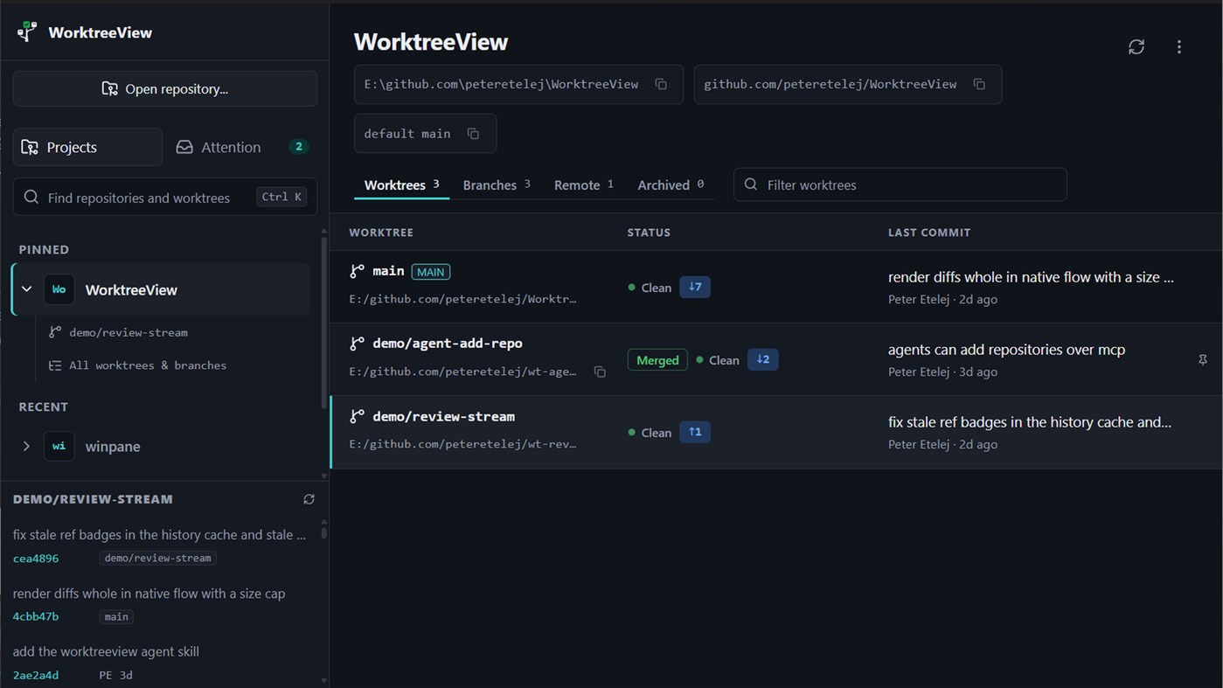Image resolution: width=1223 pixels, height=688 pixels.
Task: Collapse the pinned WorktreeView project
Action: coord(26,289)
